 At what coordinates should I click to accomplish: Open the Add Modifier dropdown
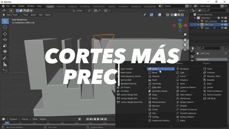click(x=211, y=59)
